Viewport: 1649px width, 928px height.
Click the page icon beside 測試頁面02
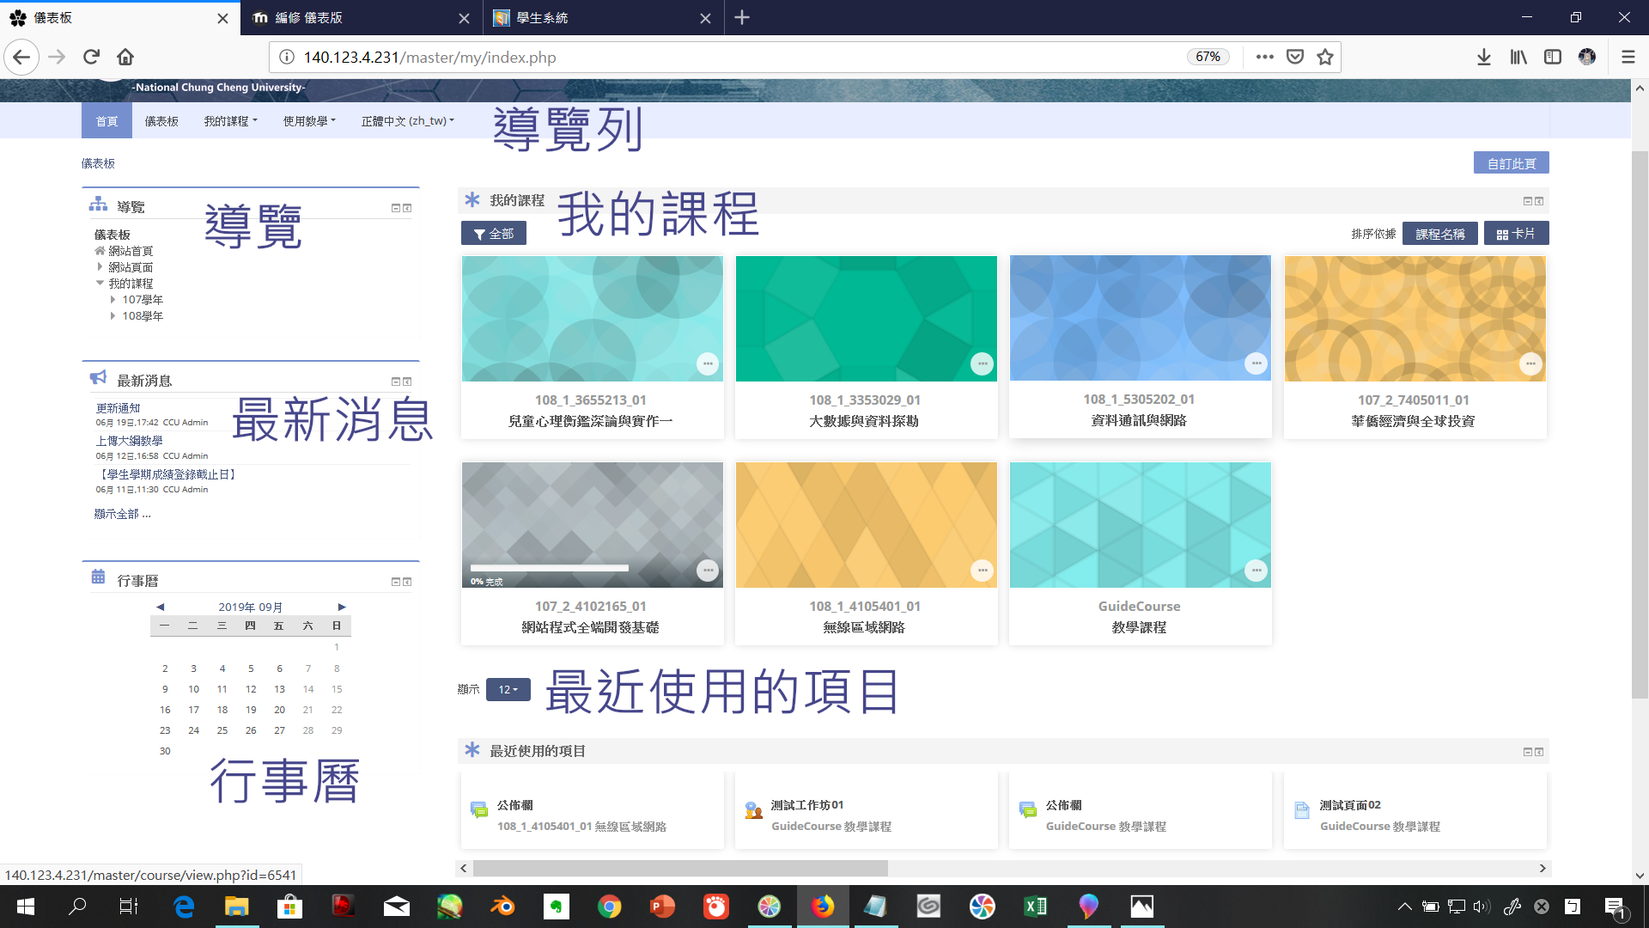tap(1301, 809)
